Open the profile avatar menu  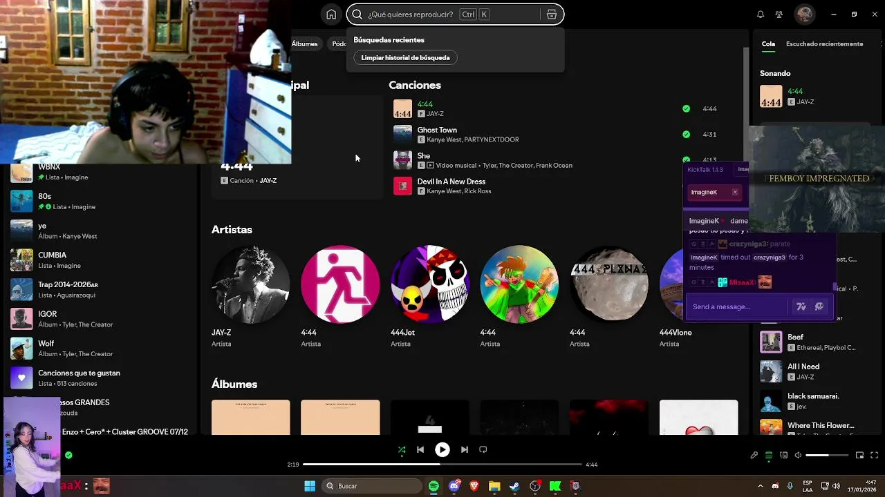[x=804, y=14]
